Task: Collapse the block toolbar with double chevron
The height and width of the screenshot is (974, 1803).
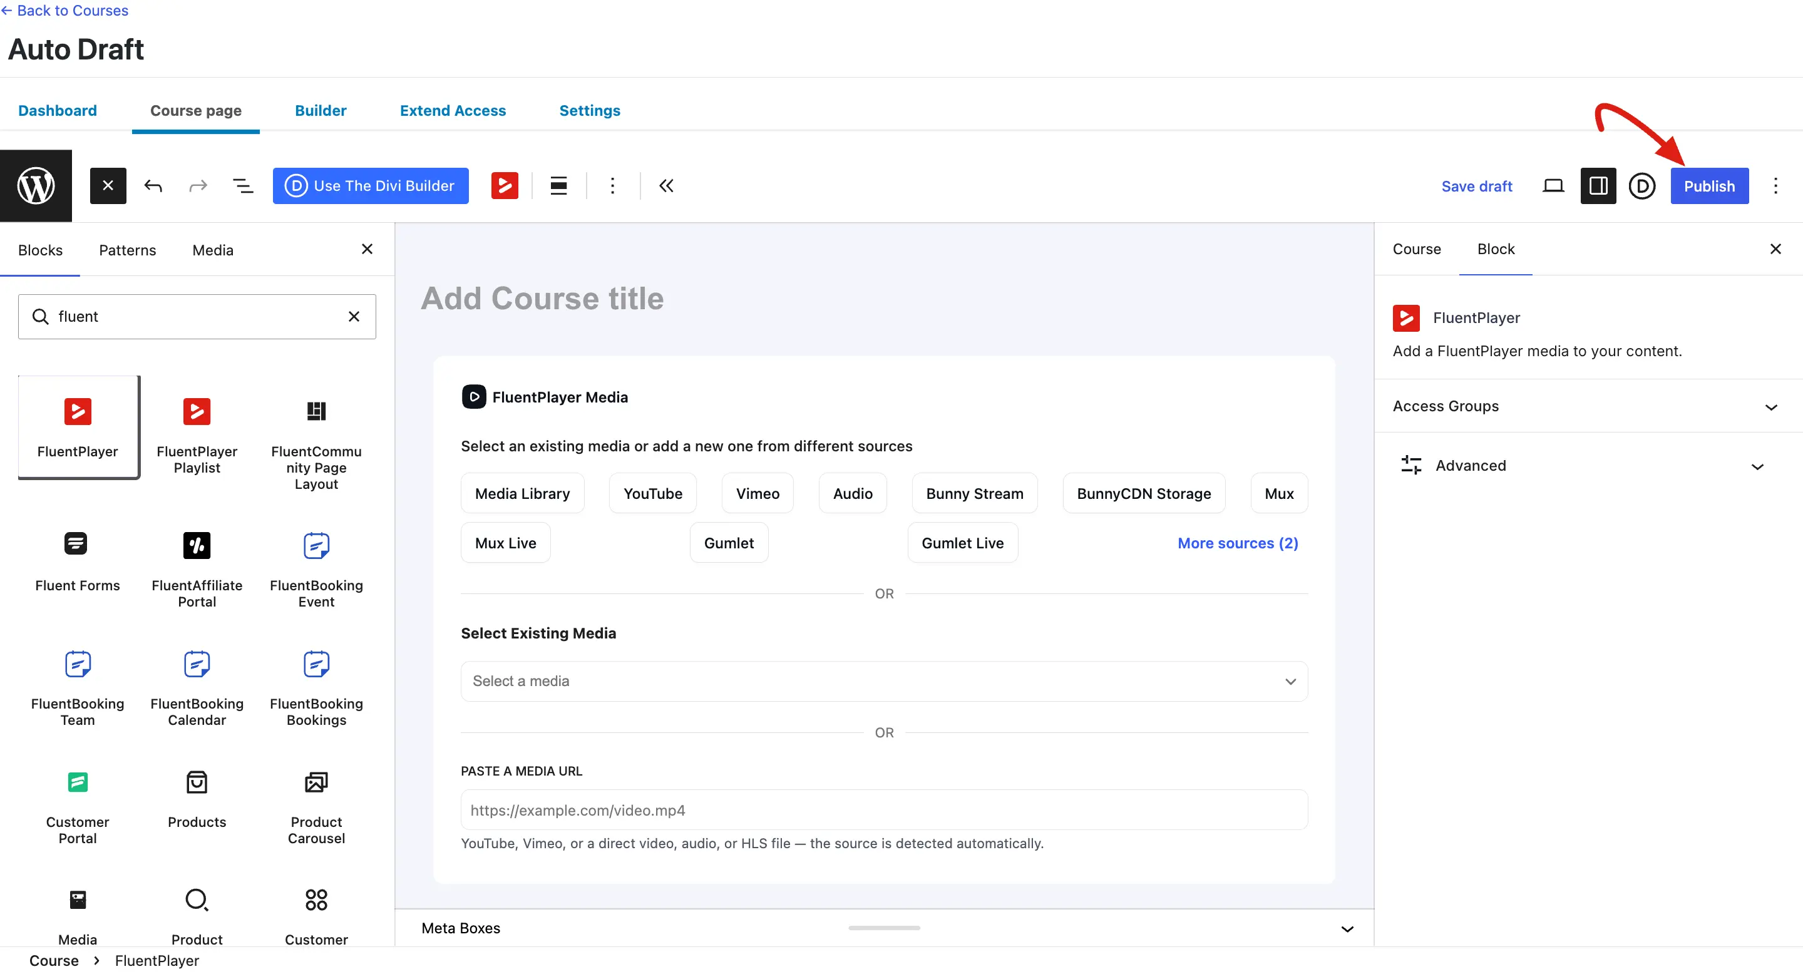Action: pos(666,185)
